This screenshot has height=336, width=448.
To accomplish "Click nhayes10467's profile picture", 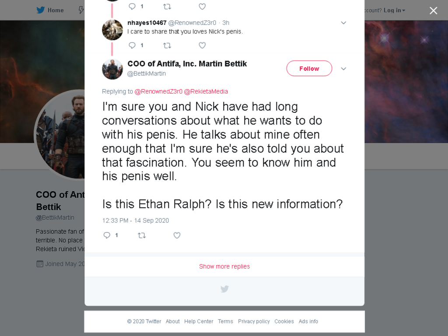I will pyautogui.click(x=112, y=30).
